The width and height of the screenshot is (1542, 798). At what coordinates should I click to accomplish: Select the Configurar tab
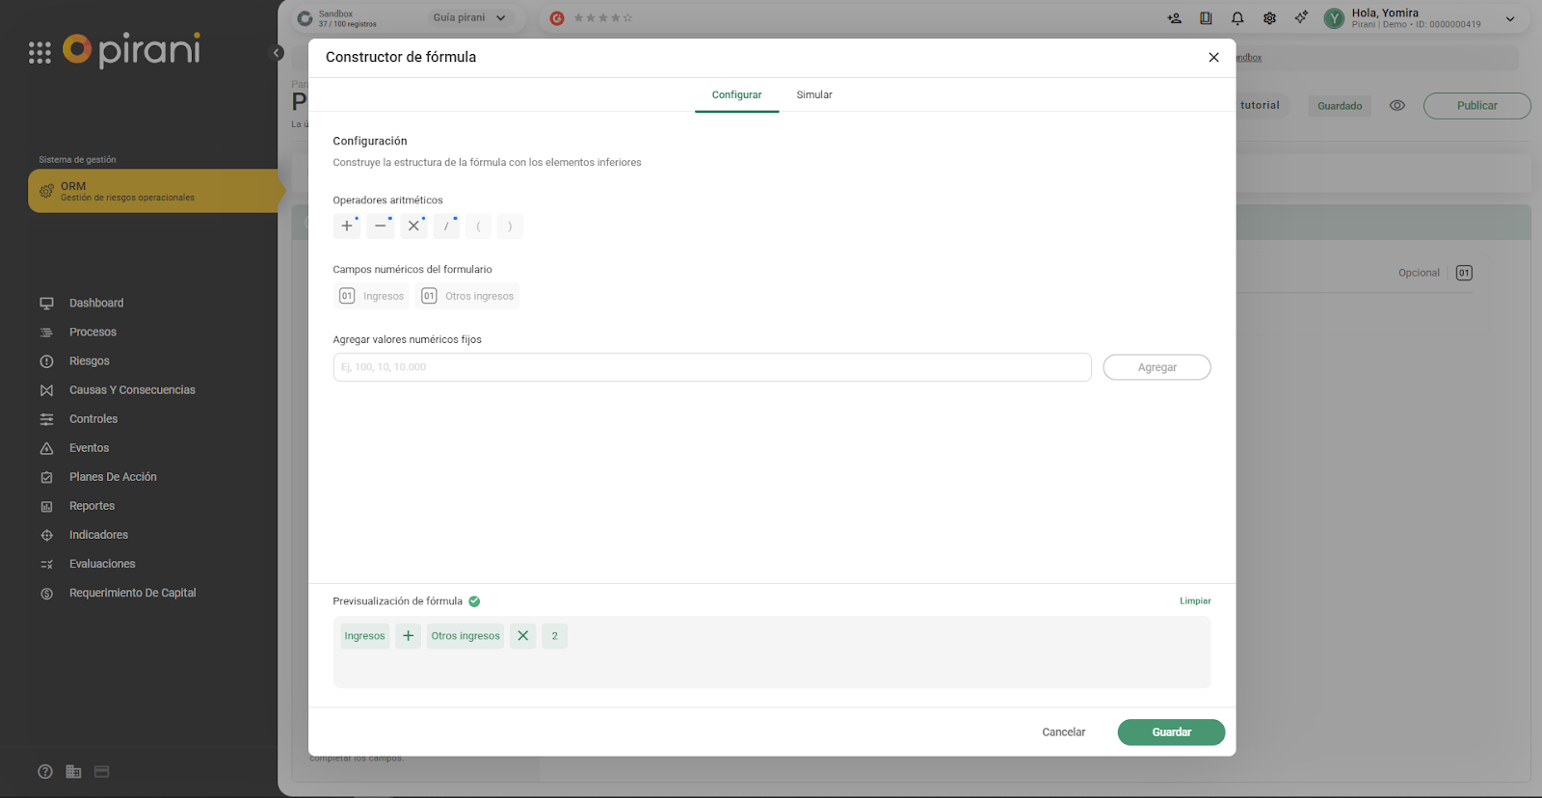736,95
